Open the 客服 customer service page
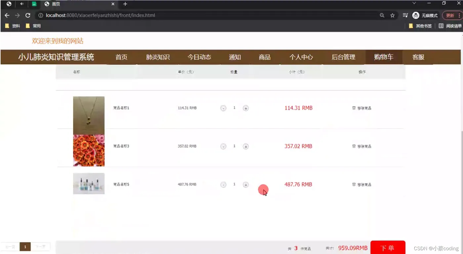Image resolution: width=463 pixels, height=254 pixels. tap(418, 57)
